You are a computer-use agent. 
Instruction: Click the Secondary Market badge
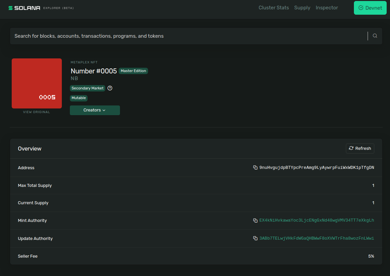(88, 88)
